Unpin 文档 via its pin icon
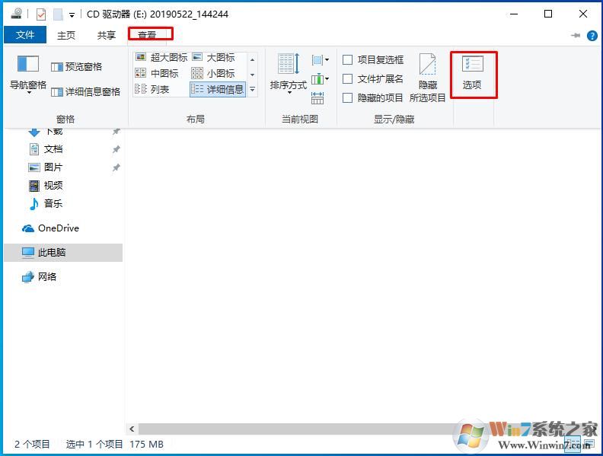The width and height of the screenshot is (603, 456). point(116,149)
